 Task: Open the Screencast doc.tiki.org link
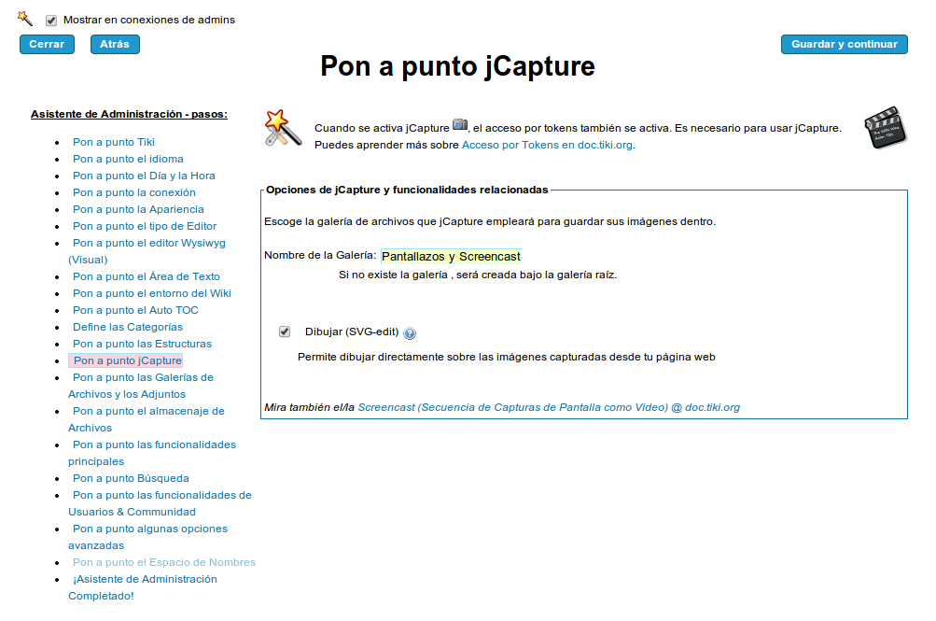pyautogui.click(x=549, y=407)
